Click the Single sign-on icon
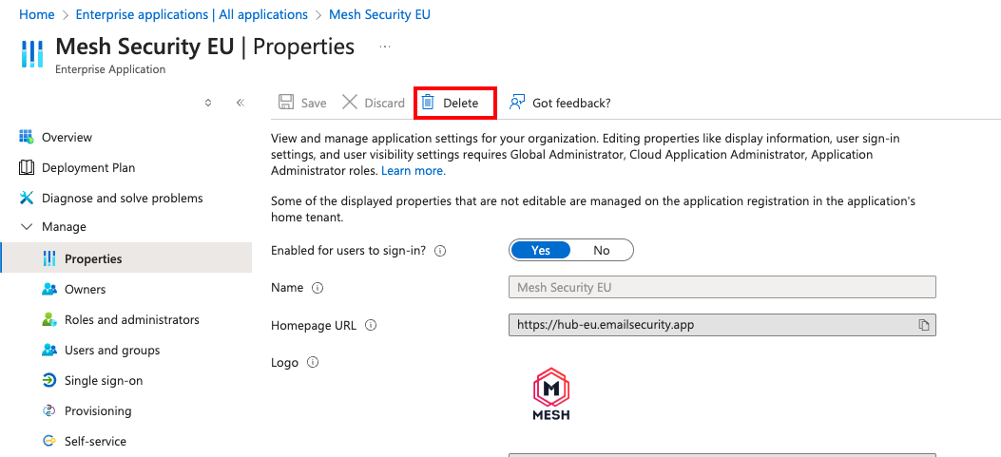 click(49, 380)
